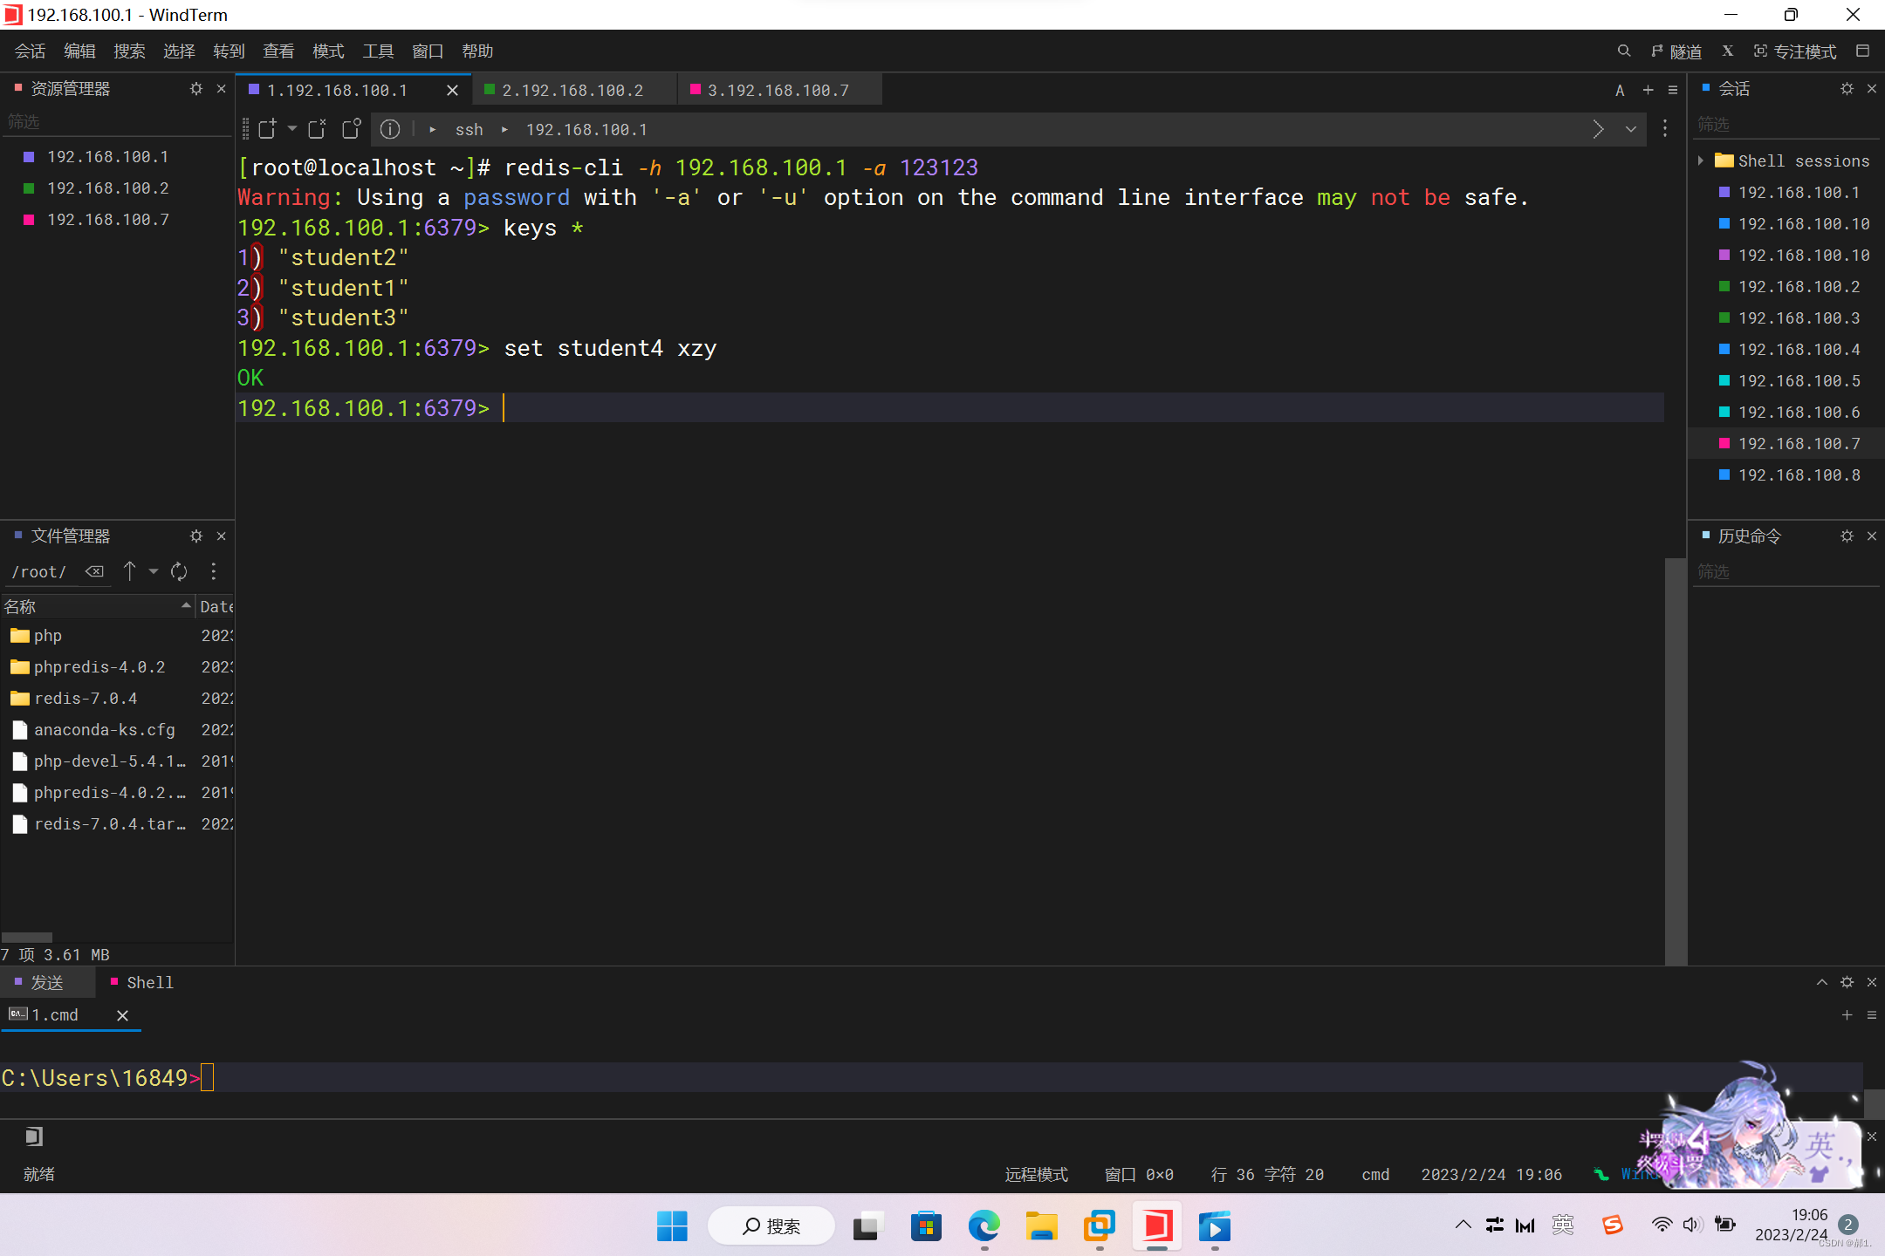Expand the Shell sessions folder

(1701, 160)
